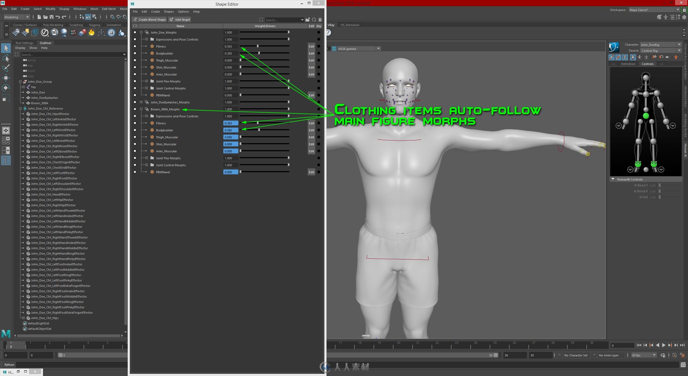Expand the Boxers_8994_Morphs section

tap(142, 109)
